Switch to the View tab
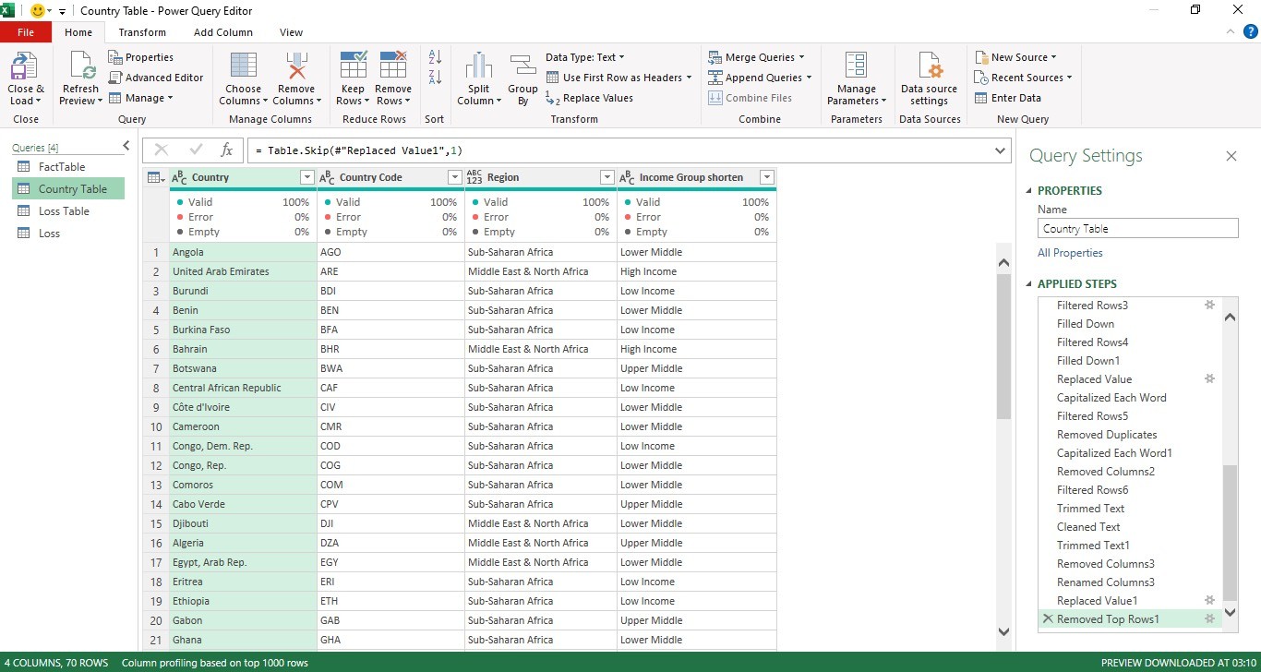1261x672 pixels. [x=291, y=32]
